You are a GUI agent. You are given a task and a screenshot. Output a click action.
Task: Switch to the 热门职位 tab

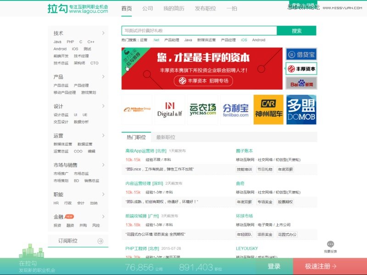(x=136, y=137)
